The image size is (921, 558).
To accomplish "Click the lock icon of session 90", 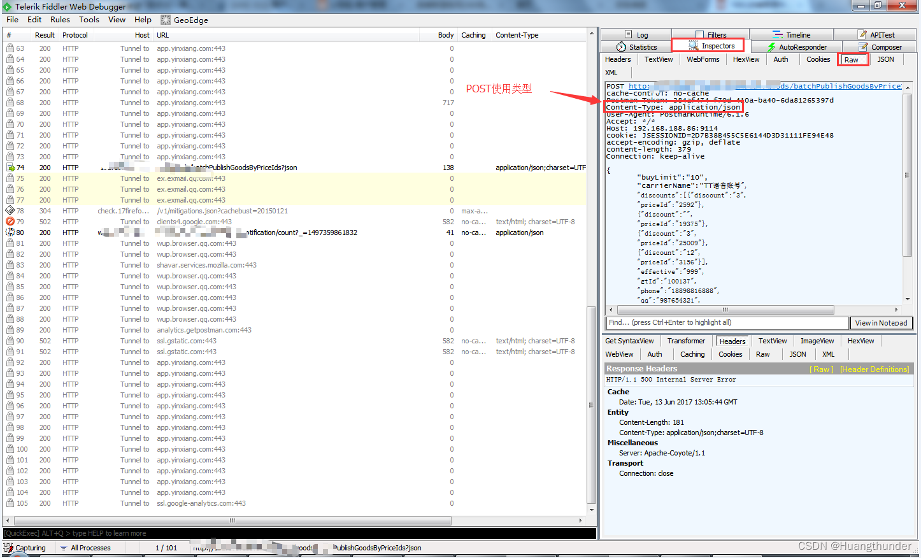I will point(10,341).
